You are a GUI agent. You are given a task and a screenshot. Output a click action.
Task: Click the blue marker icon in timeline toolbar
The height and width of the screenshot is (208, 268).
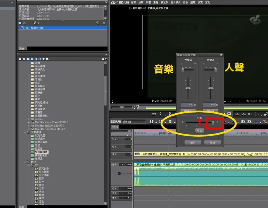point(256,122)
